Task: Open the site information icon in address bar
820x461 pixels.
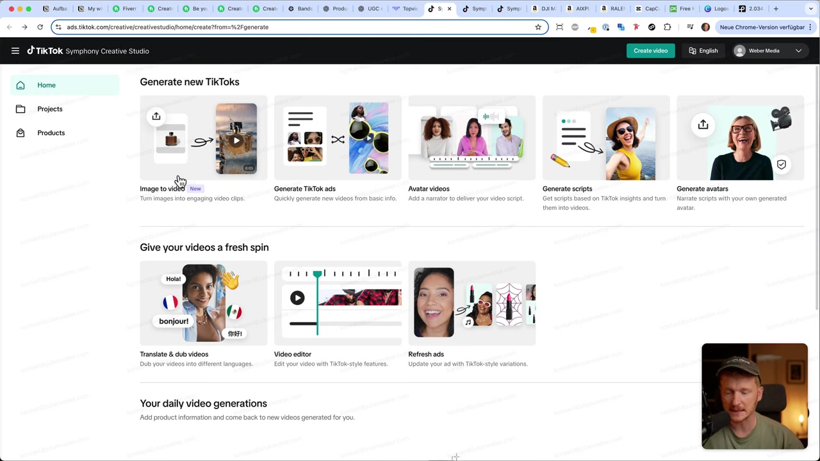Action: click(x=58, y=27)
